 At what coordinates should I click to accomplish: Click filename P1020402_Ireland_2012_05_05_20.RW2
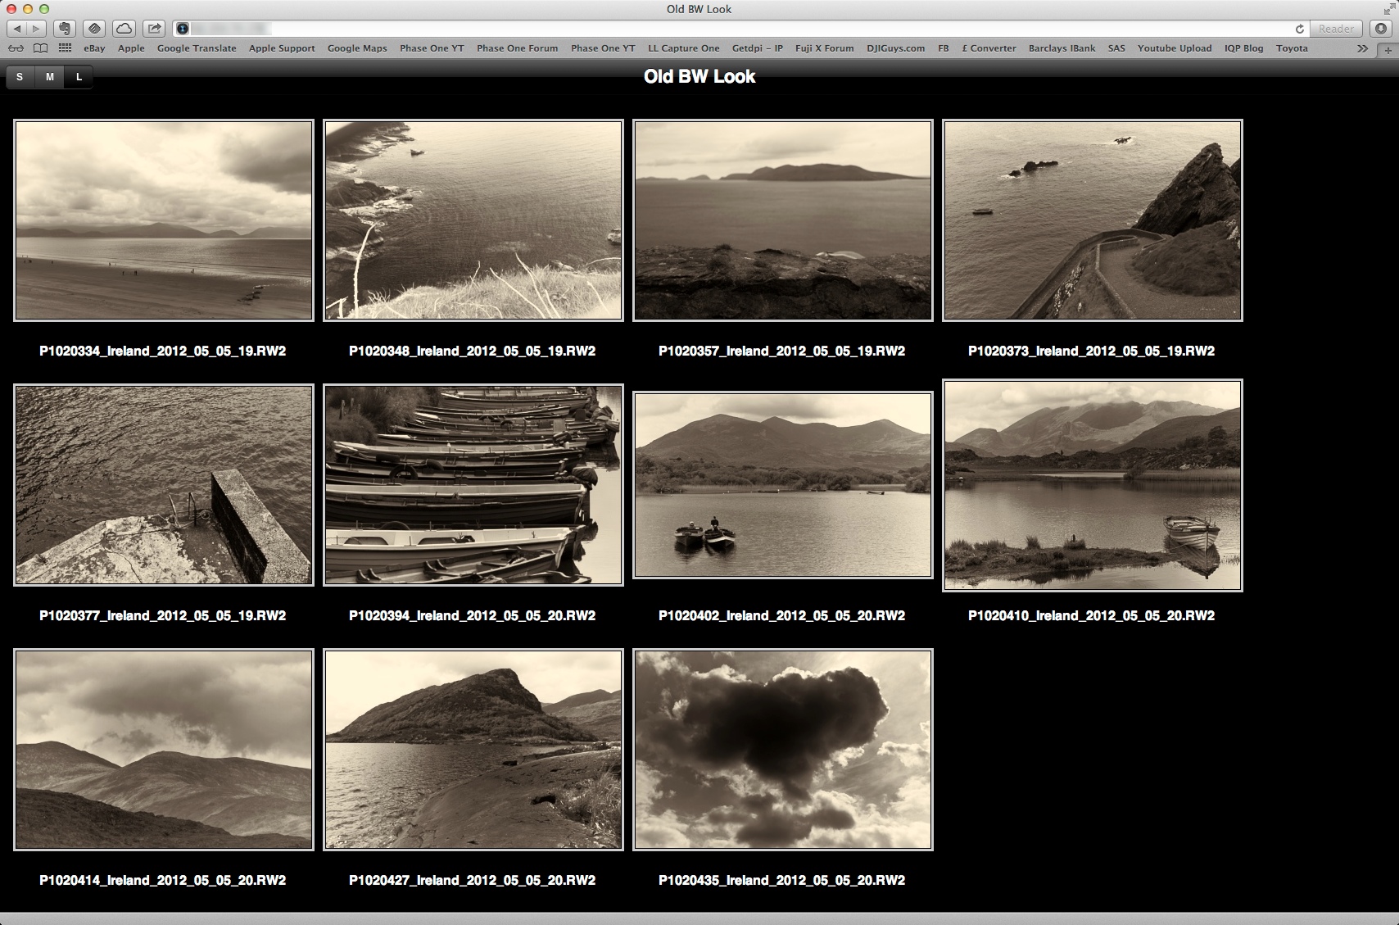coord(782,615)
